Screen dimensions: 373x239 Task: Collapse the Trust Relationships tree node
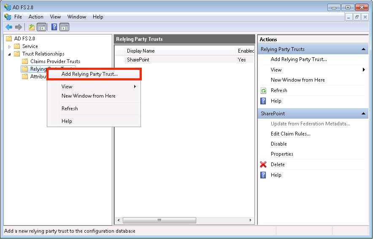(x=10, y=54)
